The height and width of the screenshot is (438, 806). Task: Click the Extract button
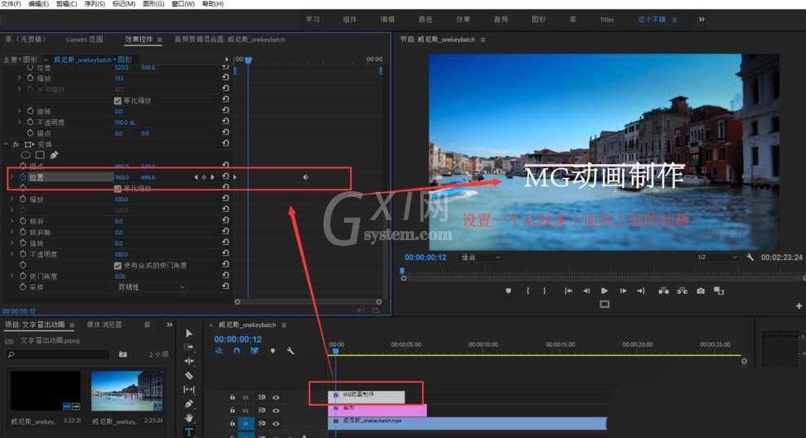(682, 291)
